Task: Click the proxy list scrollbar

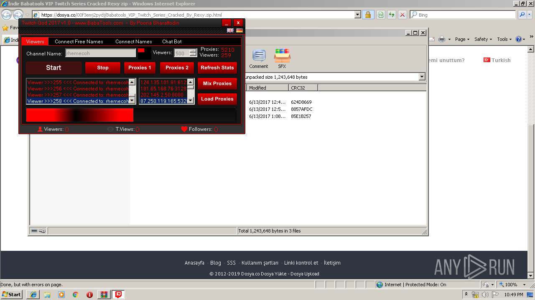Action: 191,91
